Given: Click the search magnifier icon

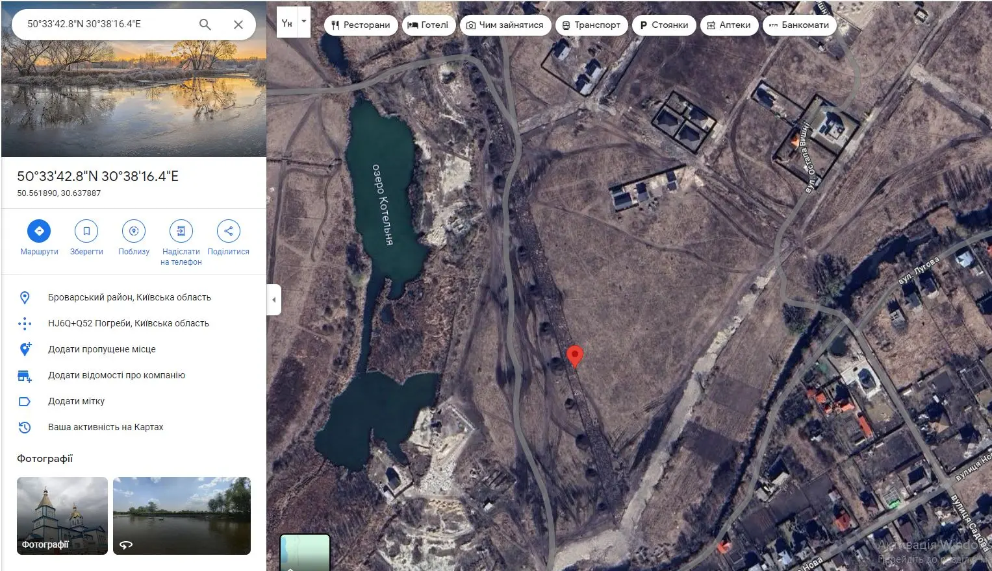Looking at the screenshot, I should 205,25.
